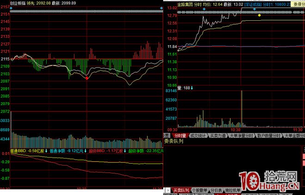The width and height of the screenshot is (305, 195).
Task: Open the 大单净量分时 tab
Action: click(241, 136)
